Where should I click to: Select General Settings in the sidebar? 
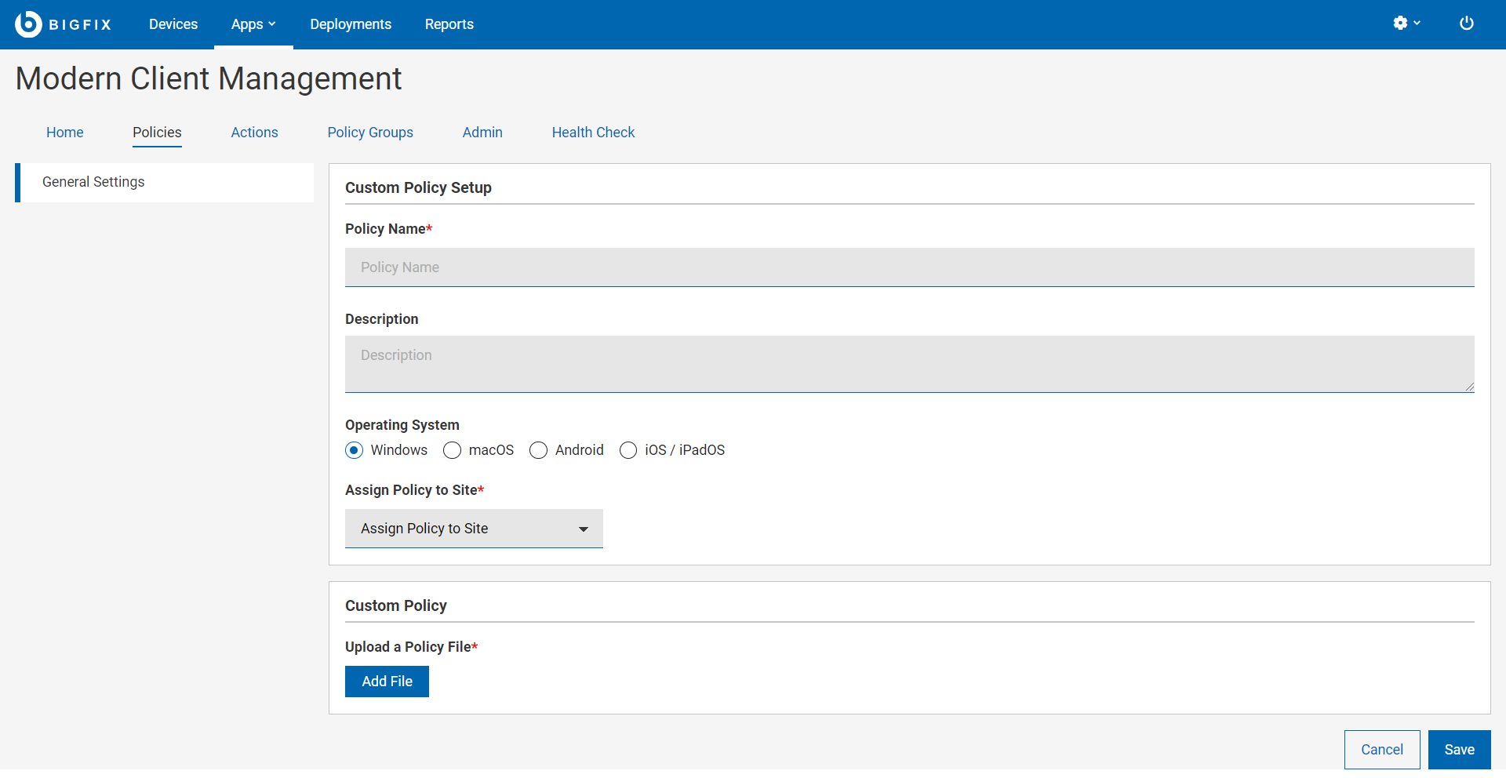click(x=93, y=182)
